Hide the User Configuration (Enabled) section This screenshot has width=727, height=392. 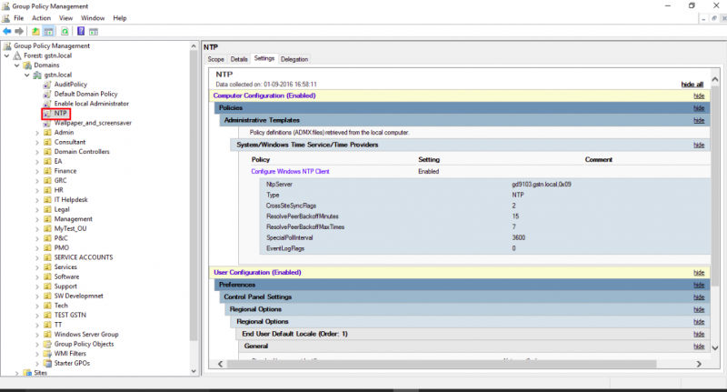[699, 273]
